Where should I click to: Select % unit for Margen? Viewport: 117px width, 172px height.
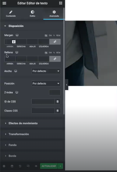[54, 36]
